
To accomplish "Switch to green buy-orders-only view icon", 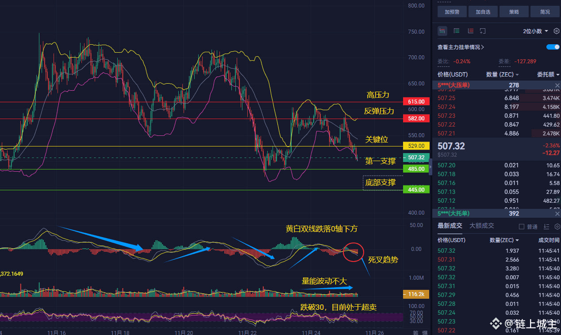I will (x=457, y=31).
